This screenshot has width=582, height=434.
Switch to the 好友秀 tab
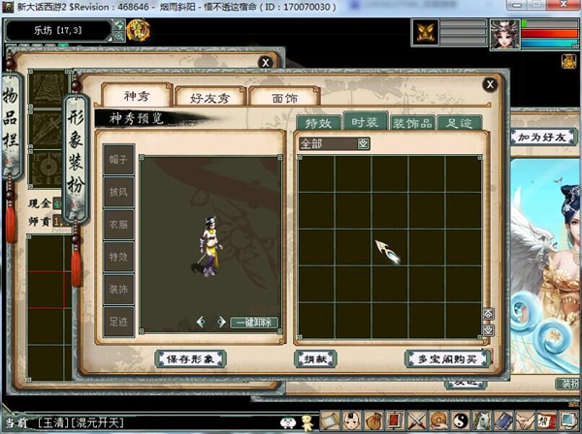208,96
